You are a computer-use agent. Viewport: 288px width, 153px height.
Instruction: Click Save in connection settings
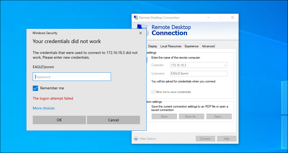point(164,117)
